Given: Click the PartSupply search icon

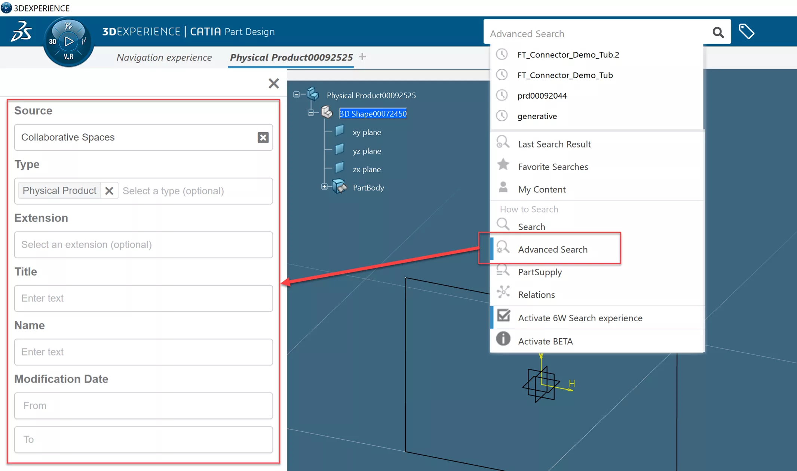Looking at the screenshot, I should click(503, 270).
